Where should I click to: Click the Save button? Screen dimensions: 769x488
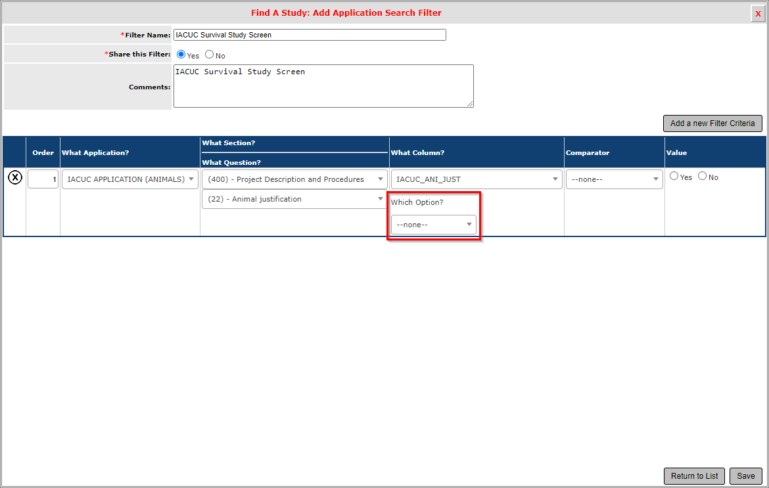(x=745, y=476)
